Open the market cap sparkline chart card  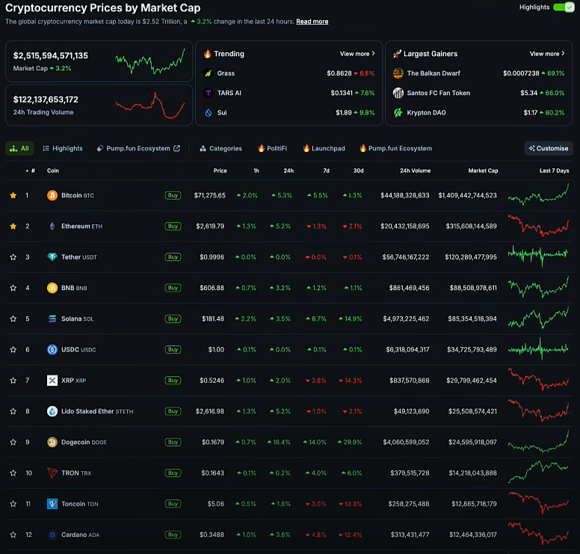coord(99,61)
